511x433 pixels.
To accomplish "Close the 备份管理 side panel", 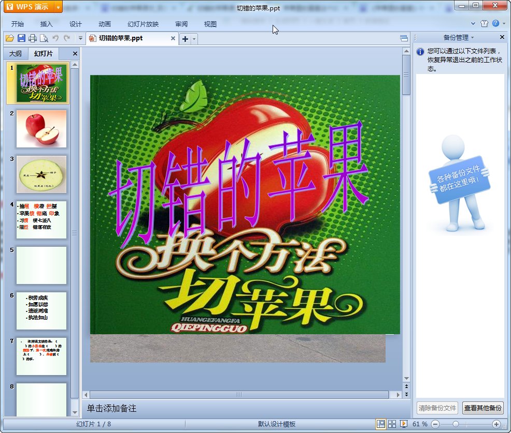I will [x=502, y=37].
